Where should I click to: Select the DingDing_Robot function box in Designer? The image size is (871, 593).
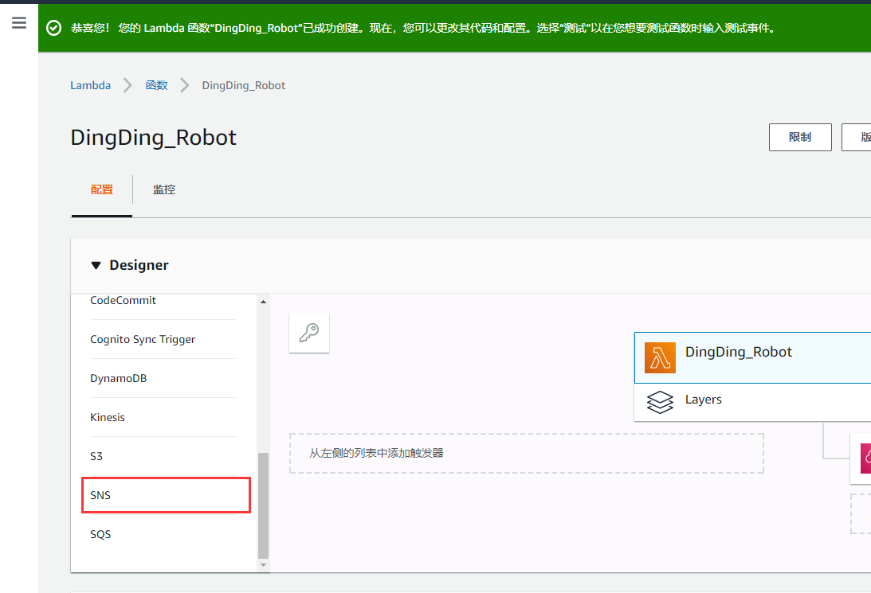tap(753, 358)
